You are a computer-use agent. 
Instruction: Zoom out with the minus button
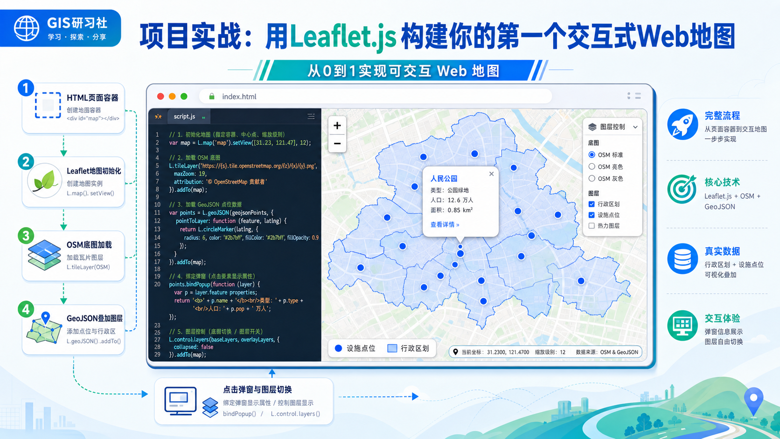tap(337, 143)
